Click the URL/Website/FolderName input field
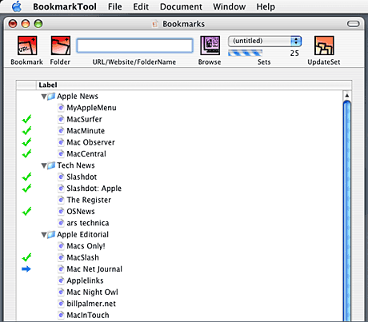Screen dimensions: 368x322 pyautogui.click(x=134, y=46)
